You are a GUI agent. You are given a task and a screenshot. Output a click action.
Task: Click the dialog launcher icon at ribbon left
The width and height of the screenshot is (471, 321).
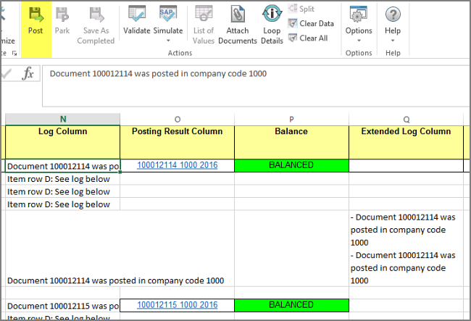[14, 53]
